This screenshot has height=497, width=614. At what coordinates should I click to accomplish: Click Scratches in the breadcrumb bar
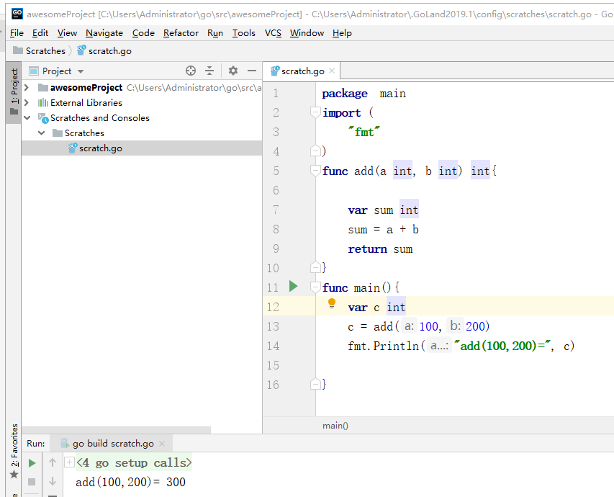(45, 51)
